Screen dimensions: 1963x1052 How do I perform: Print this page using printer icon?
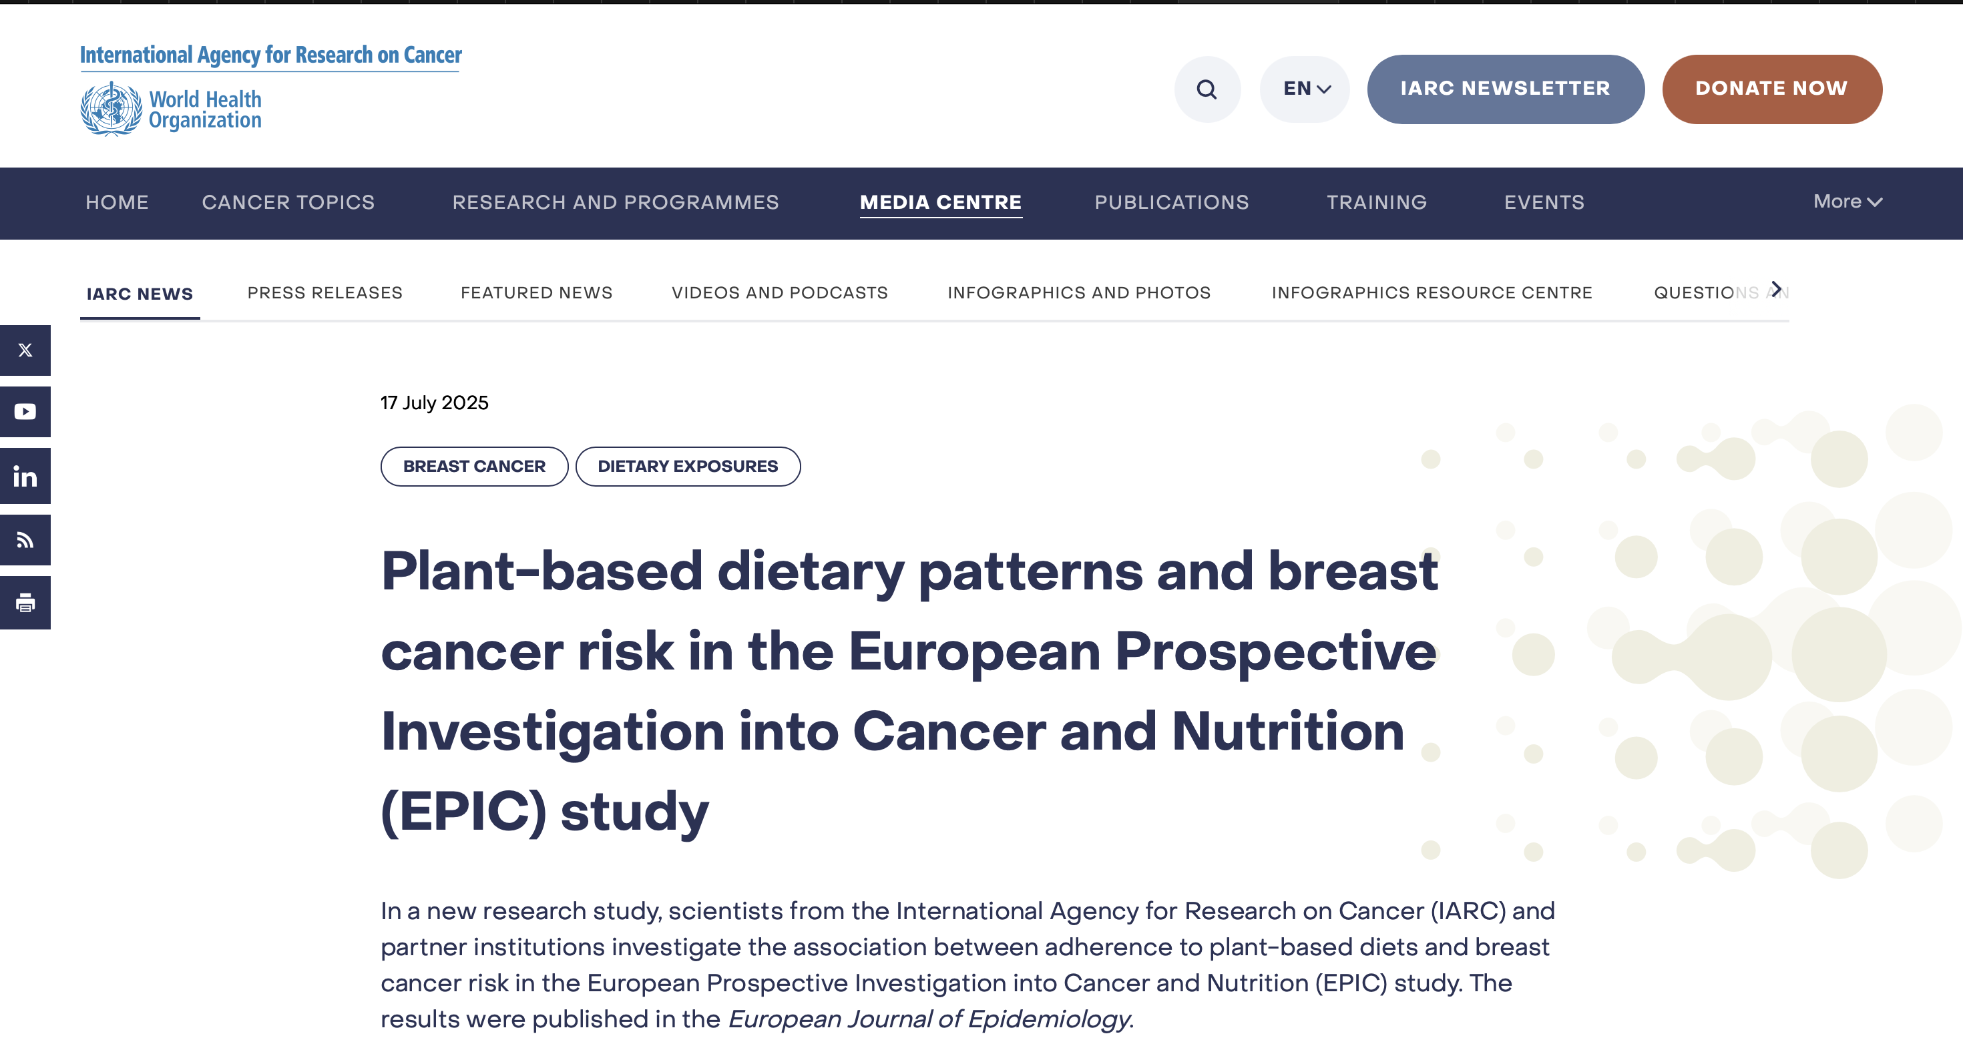(x=25, y=603)
